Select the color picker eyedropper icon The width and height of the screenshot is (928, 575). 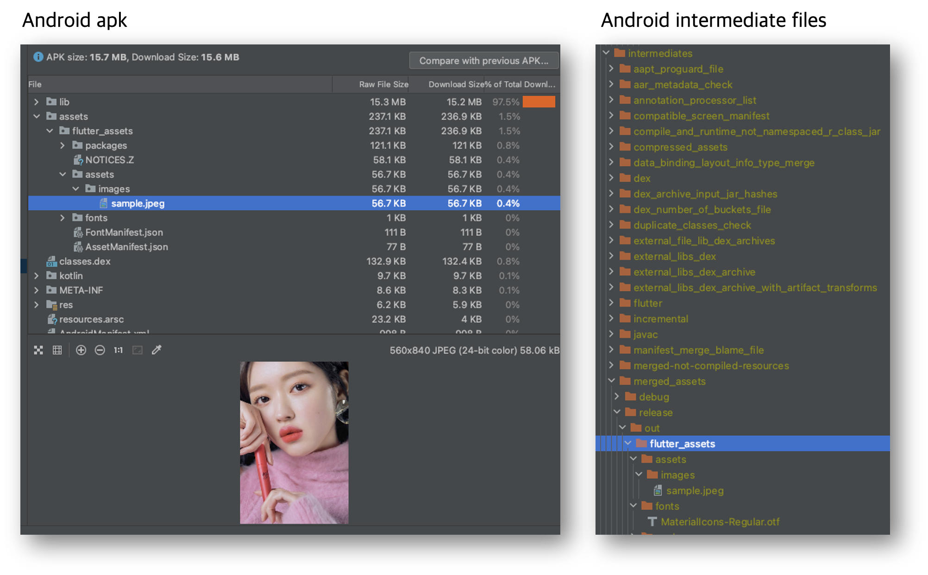coord(157,350)
